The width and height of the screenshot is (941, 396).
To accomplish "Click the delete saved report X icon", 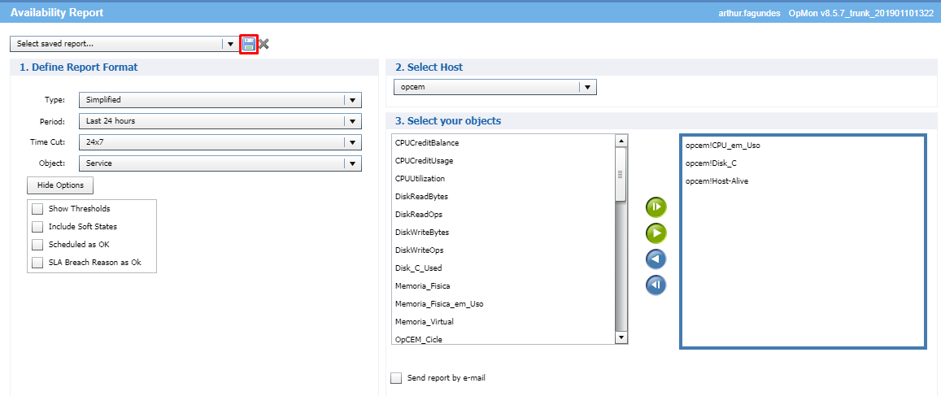I will [264, 44].
